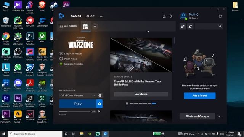Select the Warzone game tab
244x137 pixels.
86,26
